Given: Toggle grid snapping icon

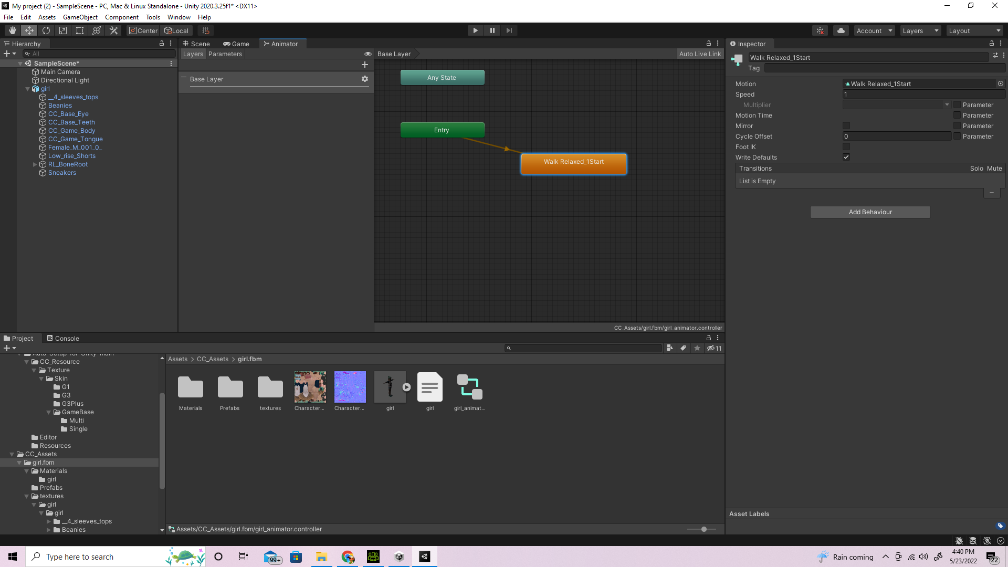Looking at the screenshot, I should (206, 30).
